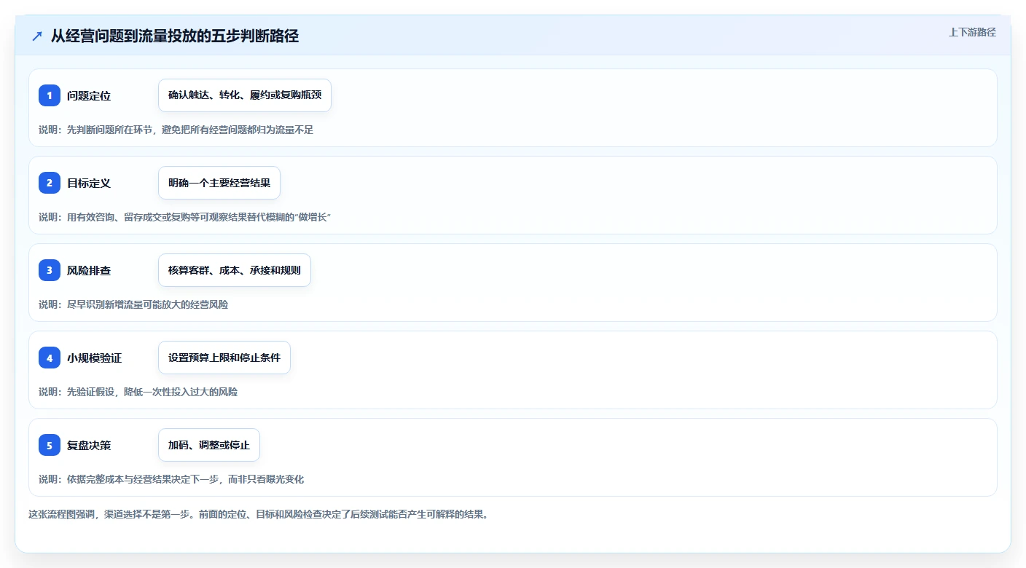Click the arrow icon beside the title
This screenshot has height=568, width=1026.
(x=37, y=36)
